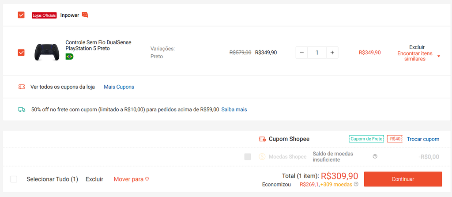452x197 pixels.
Task: Click the Total (1 item) label
Action: point(300,176)
